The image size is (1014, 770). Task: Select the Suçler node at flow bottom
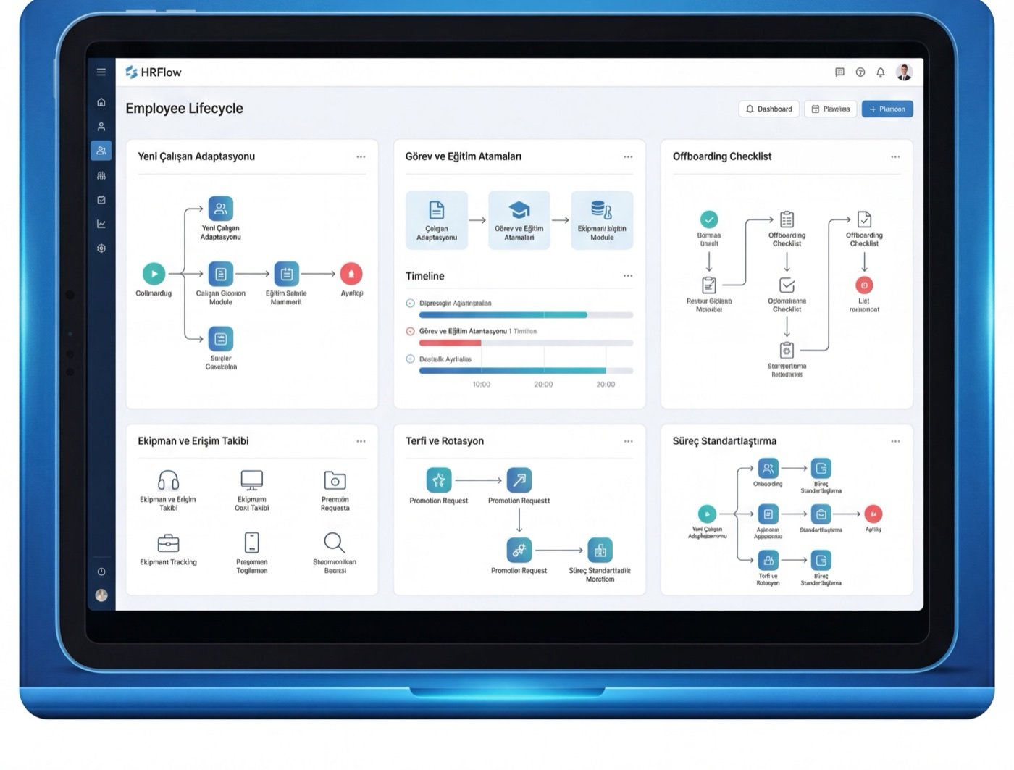coord(221,339)
